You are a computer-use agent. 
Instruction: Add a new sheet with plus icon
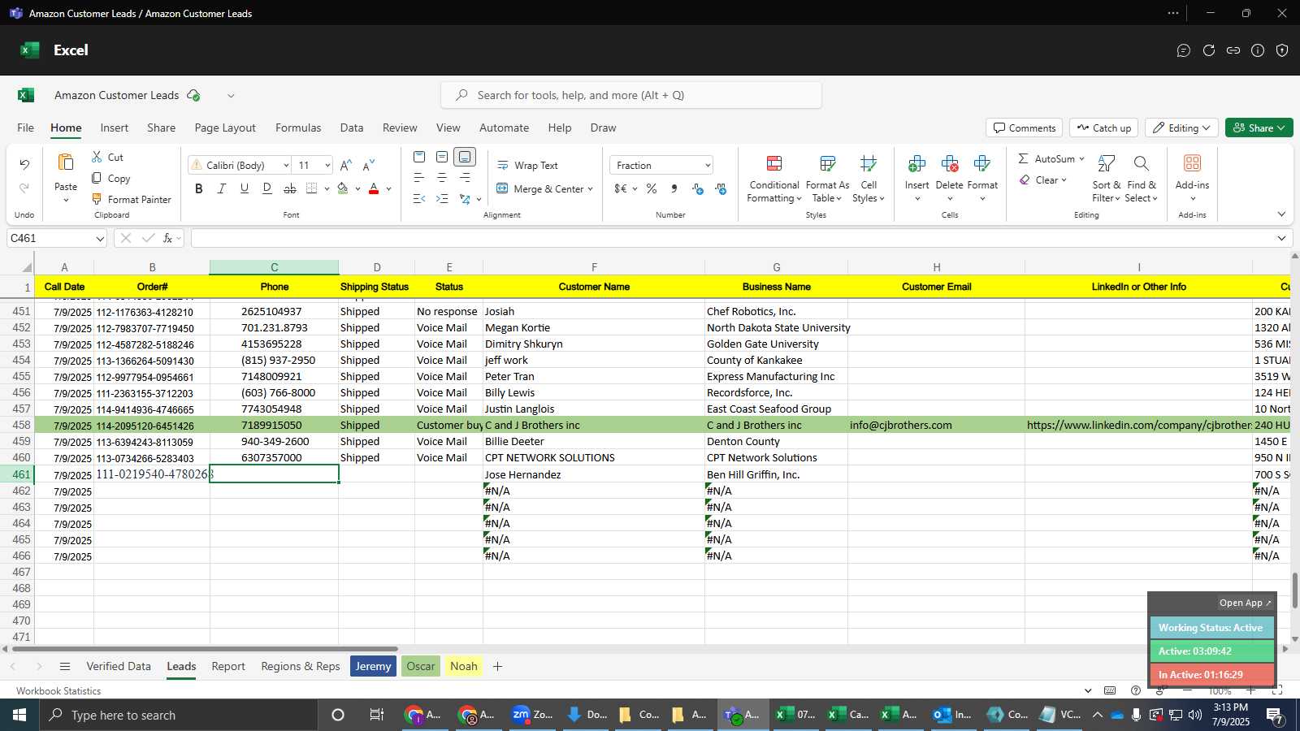pos(497,666)
